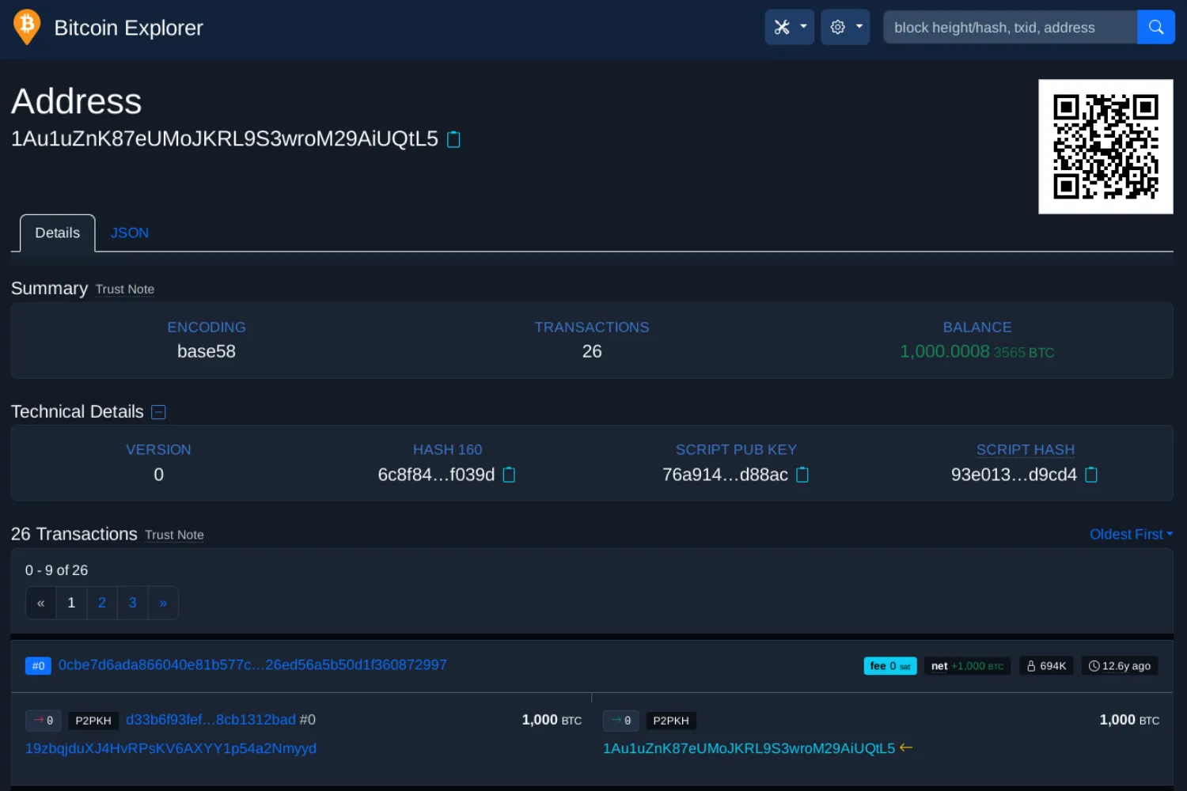Toggle the fee 0 sat badge
This screenshot has width=1187, height=791.
click(x=889, y=665)
